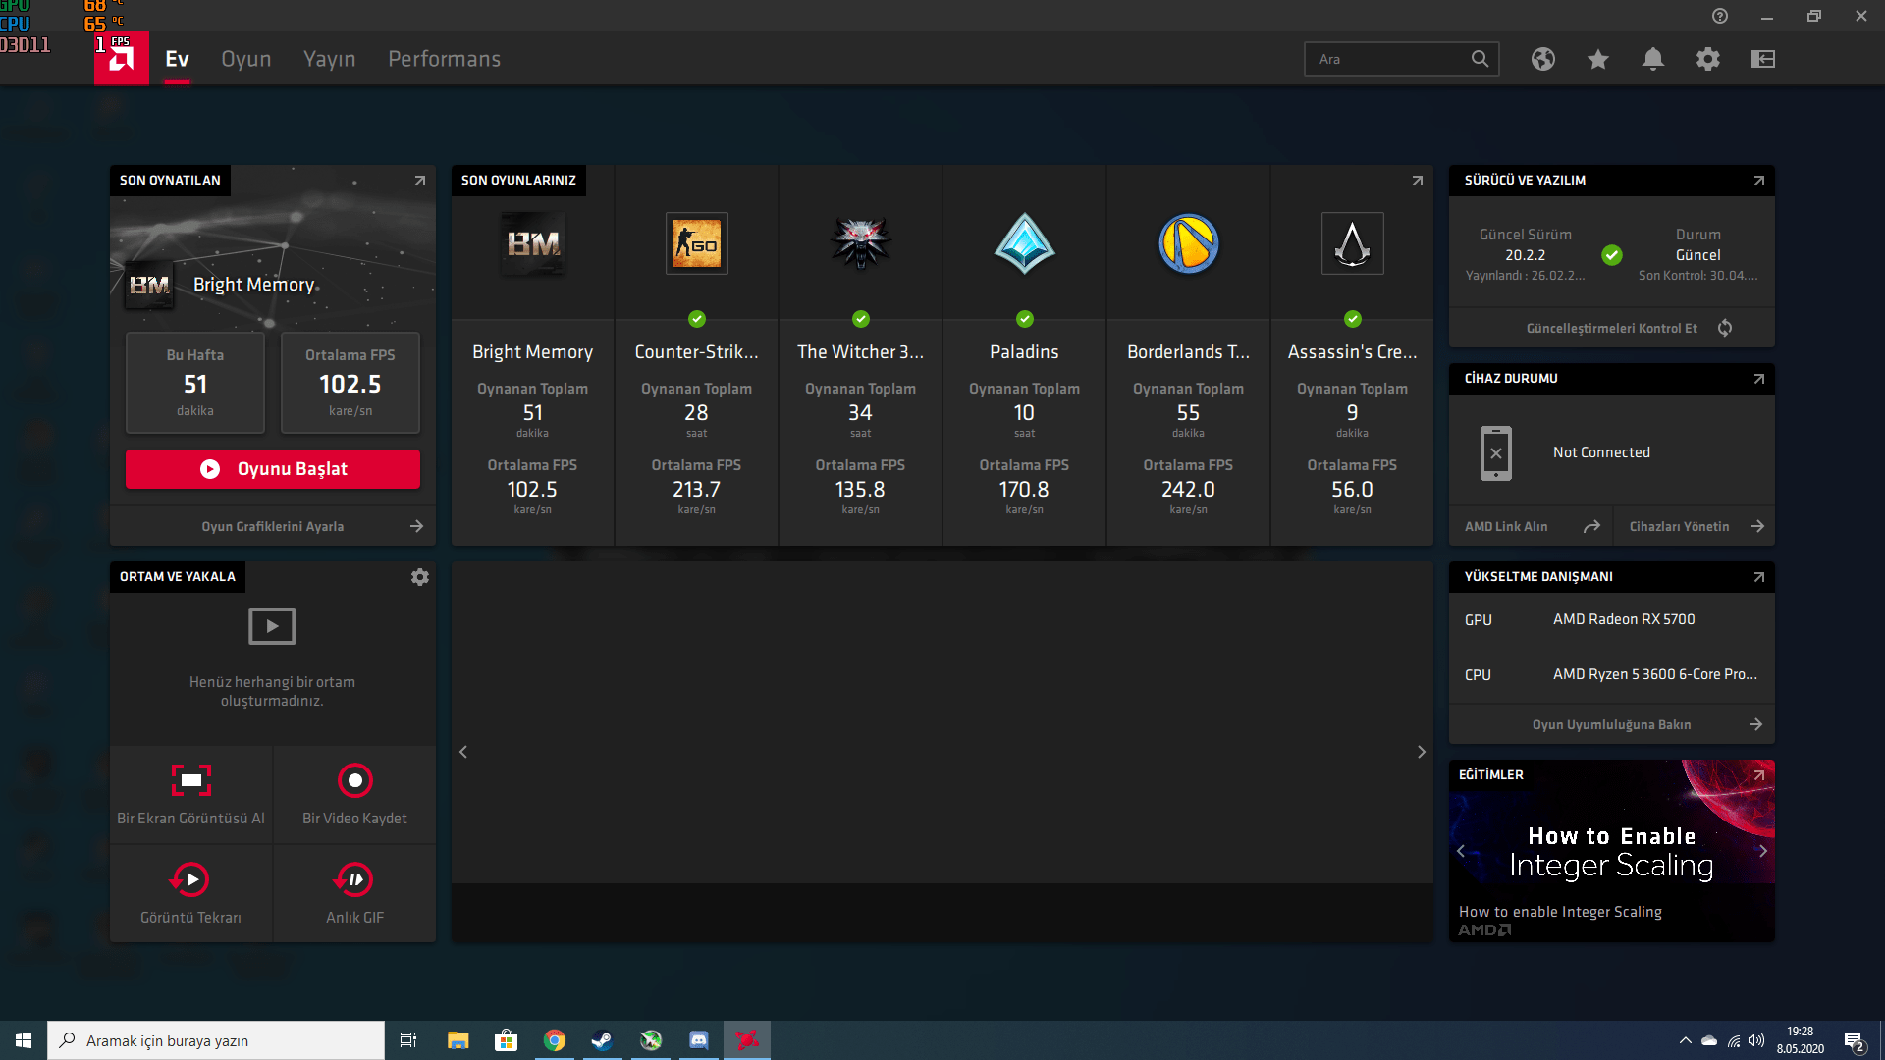The width and height of the screenshot is (1885, 1060).
Task: Open settings gear in top bar
Action: point(1707,59)
